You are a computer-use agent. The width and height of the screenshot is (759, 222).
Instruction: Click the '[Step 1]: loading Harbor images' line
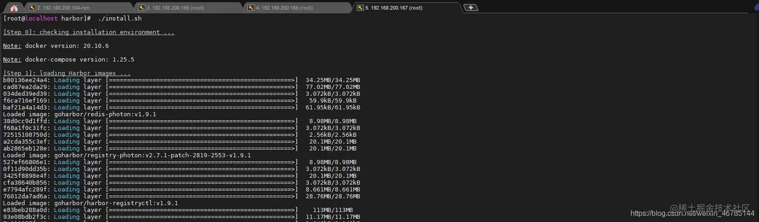[67, 73]
